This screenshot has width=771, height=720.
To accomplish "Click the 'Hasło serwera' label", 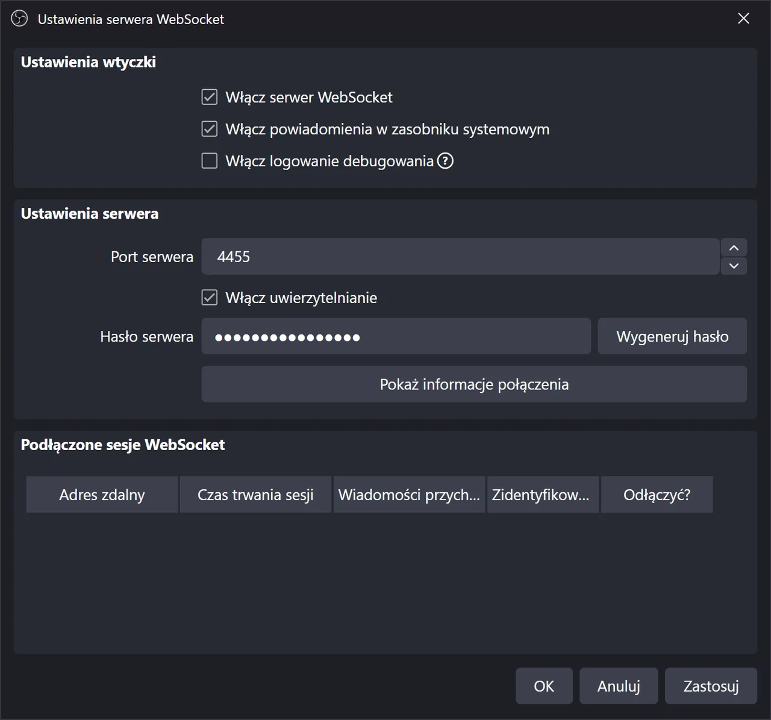I will click(147, 337).
